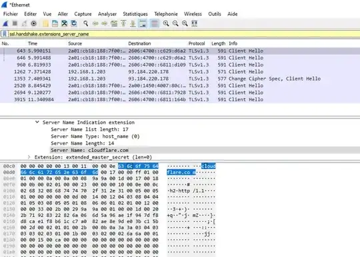Screen dimensions: 360x257
Task: Zoom in on packet text
Action: tap(166, 23)
